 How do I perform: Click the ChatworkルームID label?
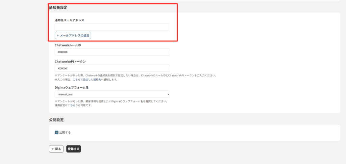[68, 45]
